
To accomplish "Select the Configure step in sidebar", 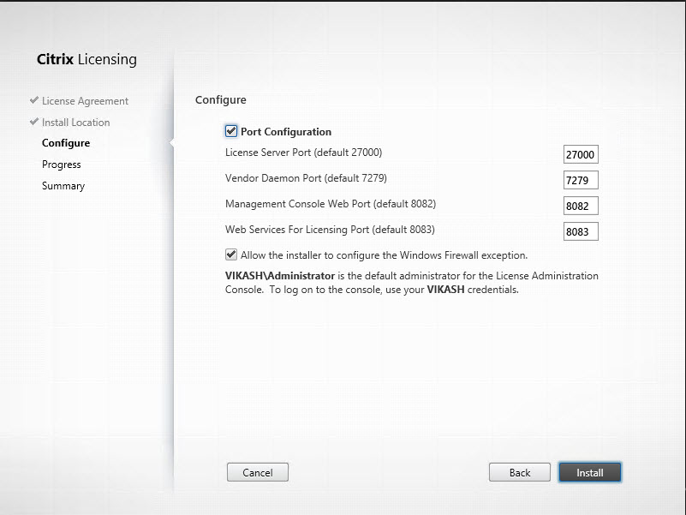I will click(66, 143).
